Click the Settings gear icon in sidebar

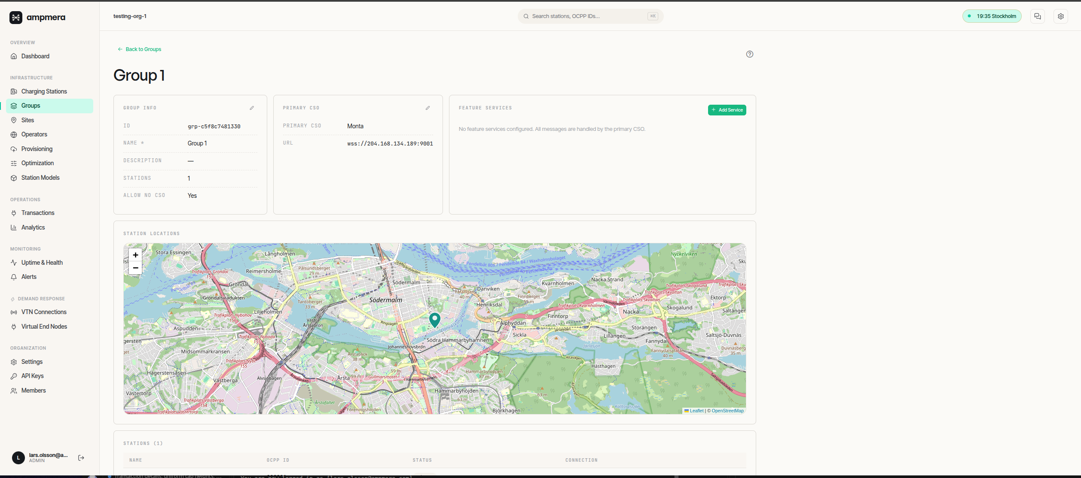pos(14,362)
